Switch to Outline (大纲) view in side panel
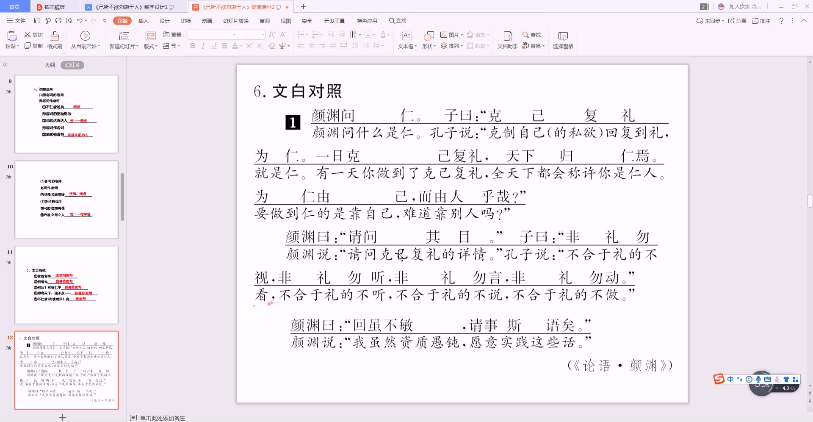Image resolution: width=813 pixels, height=422 pixels. 50,65
